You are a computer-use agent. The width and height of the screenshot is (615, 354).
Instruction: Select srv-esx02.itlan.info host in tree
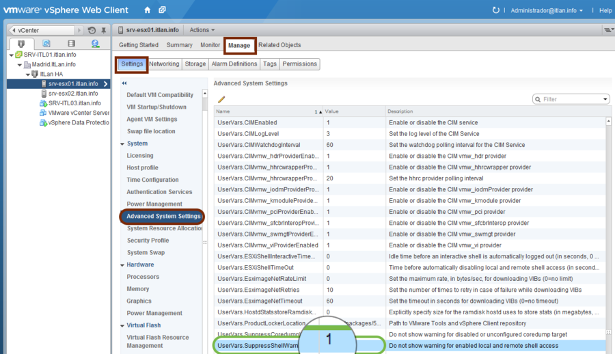tap(72, 93)
